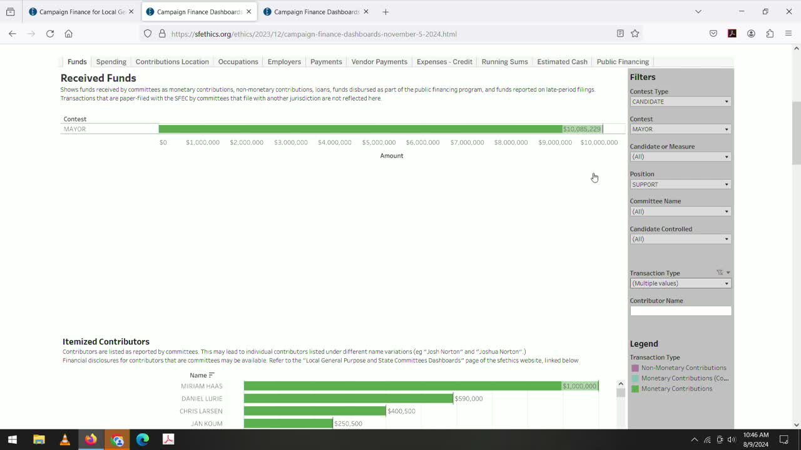Click the Firefox reload page icon
The width and height of the screenshot is (801, 450).
[x=50, y=34]
